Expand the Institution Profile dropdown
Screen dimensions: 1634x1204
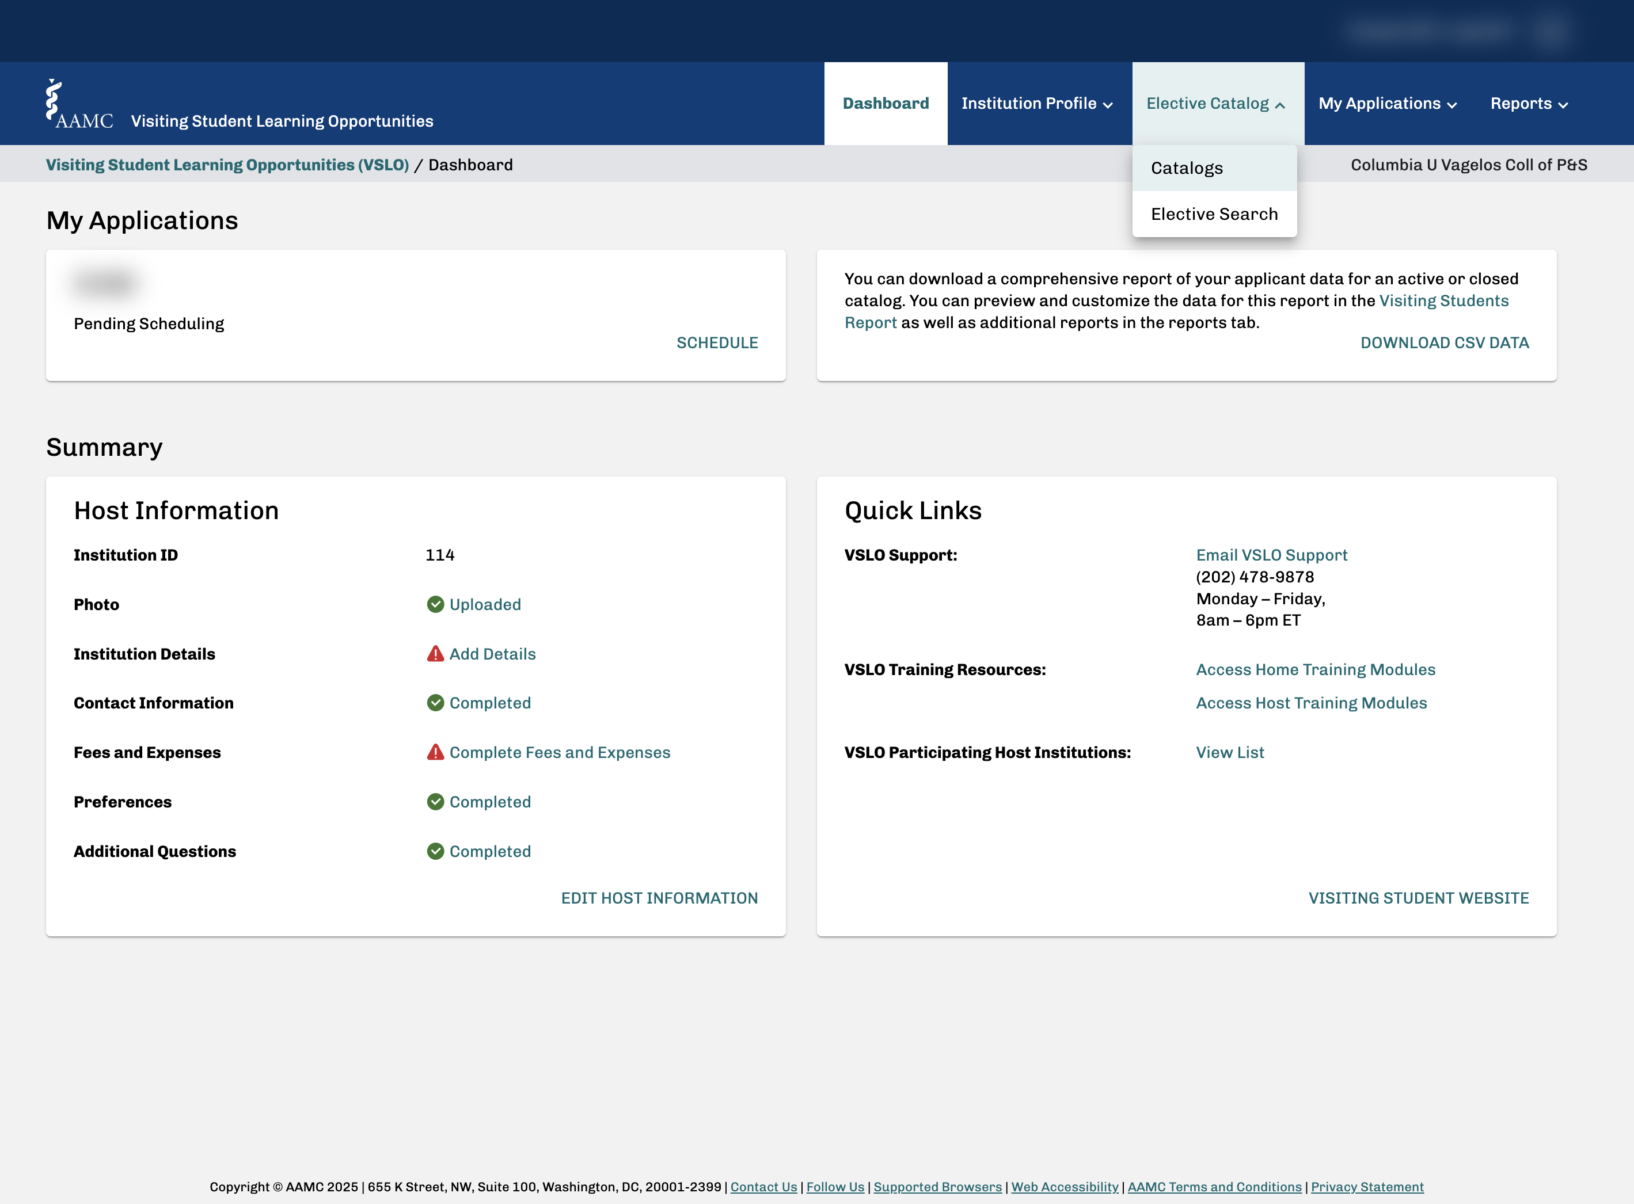tap(1037, 104)
